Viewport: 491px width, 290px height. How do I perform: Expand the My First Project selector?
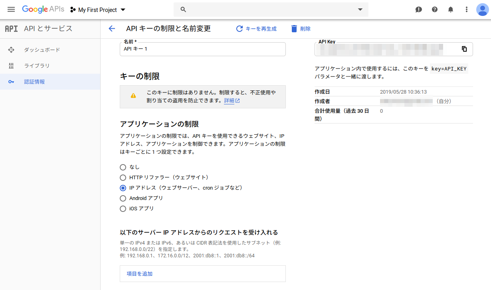(98, 10)
